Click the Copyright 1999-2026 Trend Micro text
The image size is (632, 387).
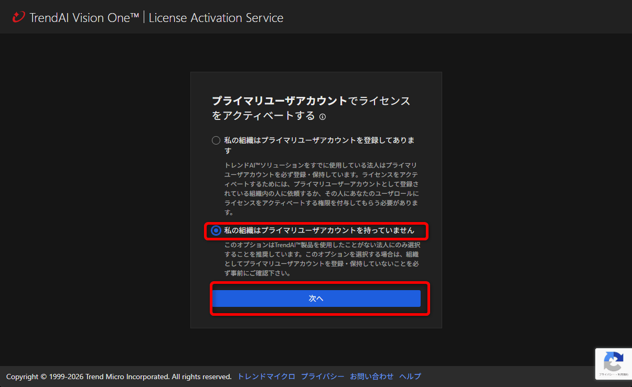(119, 377)
